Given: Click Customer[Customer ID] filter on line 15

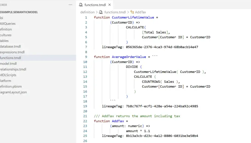Looking at the screenshot, I should 176,86.
